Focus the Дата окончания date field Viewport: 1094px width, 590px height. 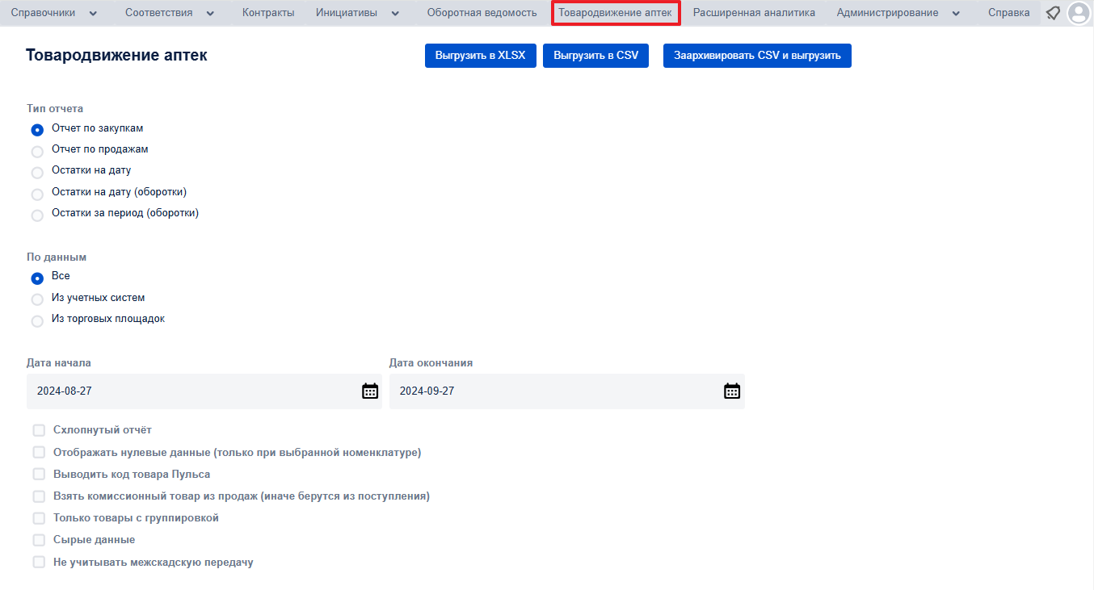(x=567, y=391)
